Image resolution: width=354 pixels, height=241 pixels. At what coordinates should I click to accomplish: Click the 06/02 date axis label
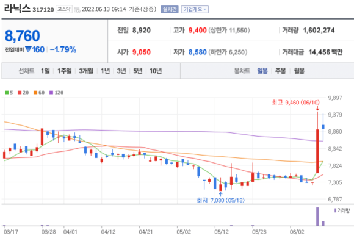pyautogui.click(x=297, y=232)
